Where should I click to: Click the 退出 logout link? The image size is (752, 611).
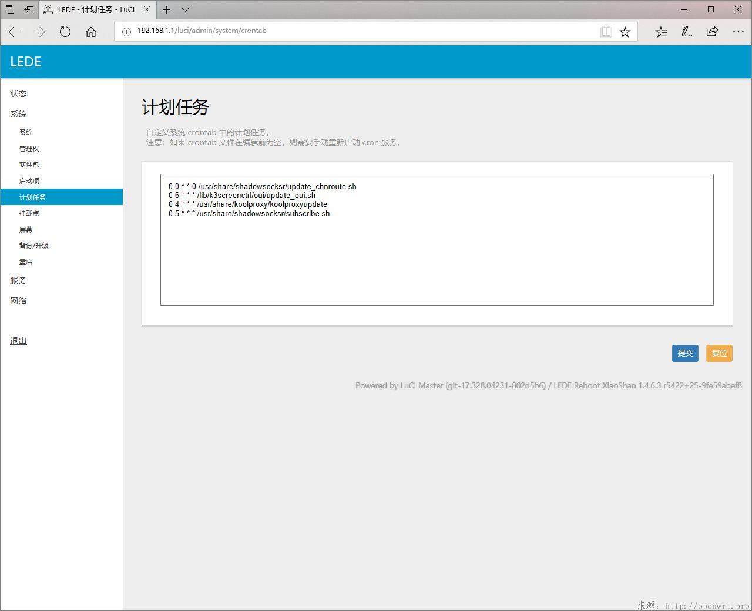[18, 341]
